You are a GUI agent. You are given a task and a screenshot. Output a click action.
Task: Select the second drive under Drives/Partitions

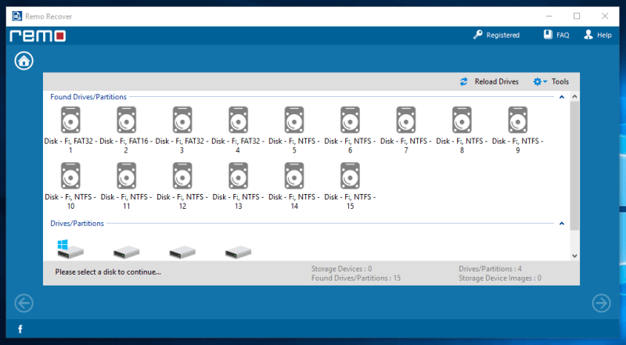coord(127,253)
